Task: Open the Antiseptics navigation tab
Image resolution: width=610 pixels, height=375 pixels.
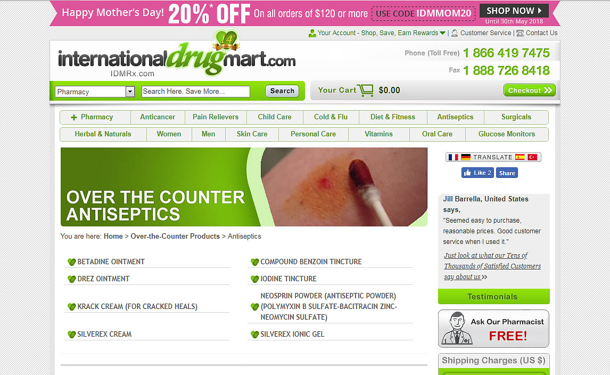Action: pyautogui.click(x=455, y=117)
